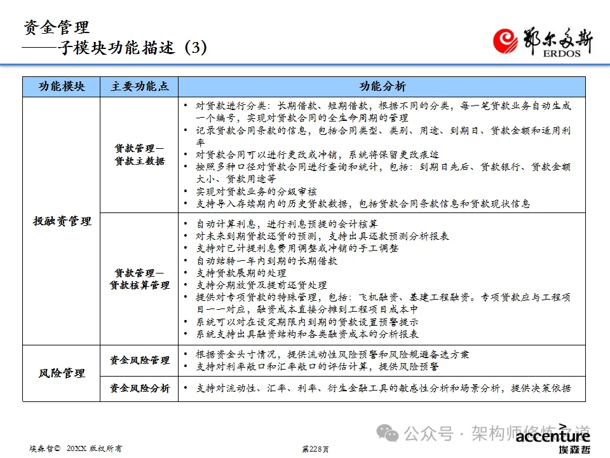Click bullet 系统可以对在设定期限内到期的贷款设置预警提示

tap(307, 322)
